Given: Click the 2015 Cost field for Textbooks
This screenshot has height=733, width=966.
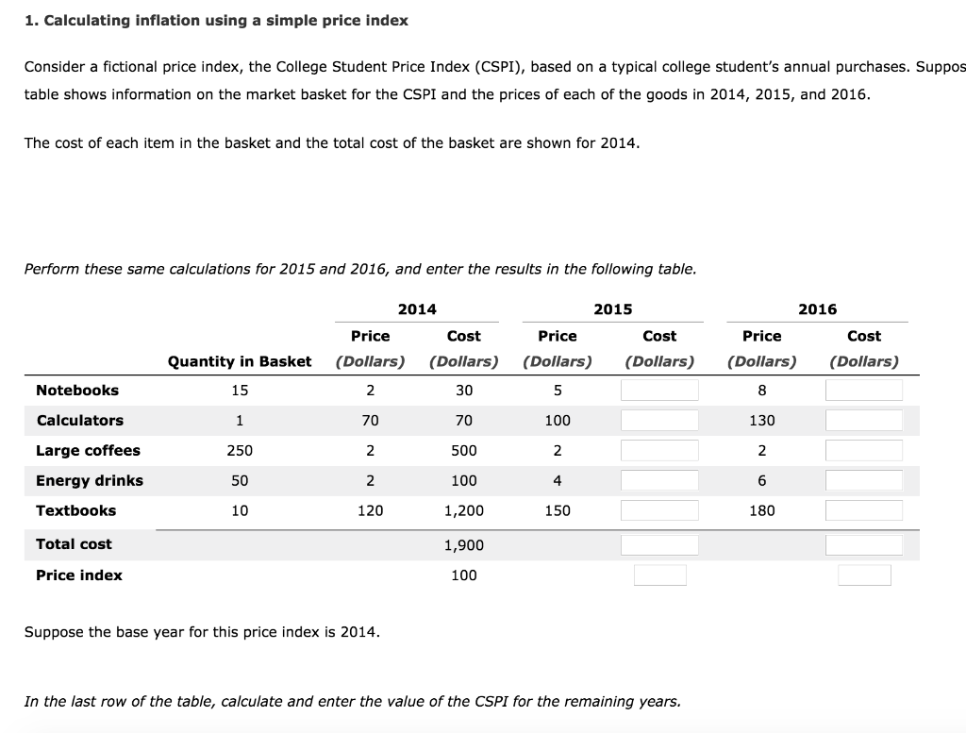Looking at the screenshot, I should [658, 509].
